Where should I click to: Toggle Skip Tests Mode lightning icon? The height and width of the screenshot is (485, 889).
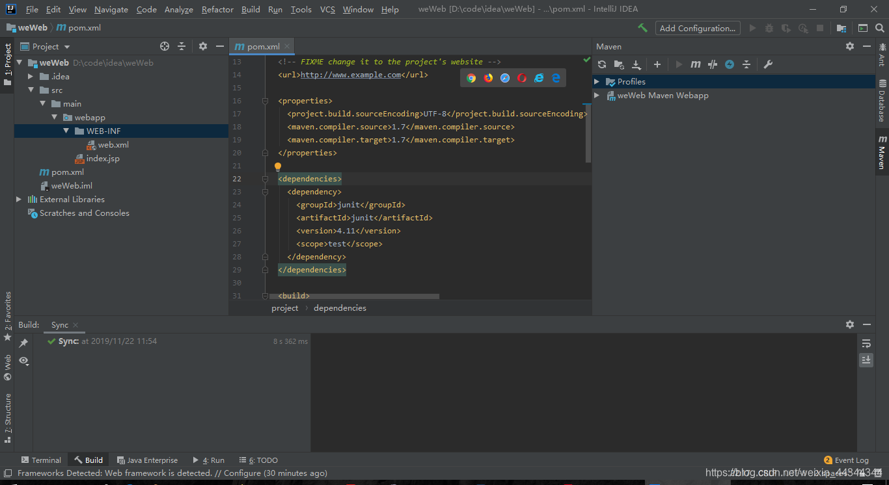click(x=730, y=64)
